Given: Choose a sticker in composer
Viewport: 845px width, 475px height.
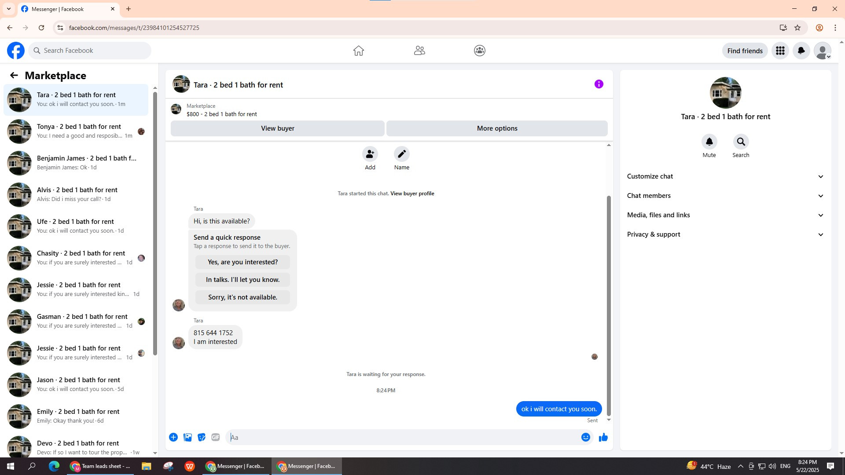Looking at the screenshot, I should pyautogui.click(x=202, y=437).
